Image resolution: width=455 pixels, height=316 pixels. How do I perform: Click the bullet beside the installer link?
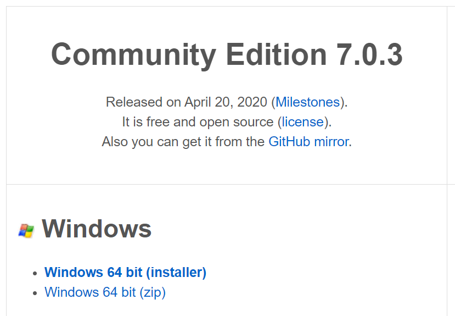pyautogui.click(x=35, y=273)
